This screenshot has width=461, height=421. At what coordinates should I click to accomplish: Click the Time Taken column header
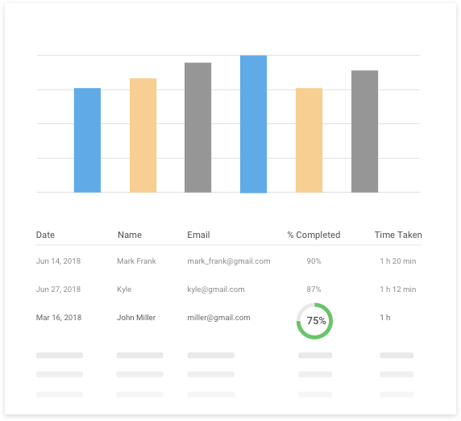398,235
